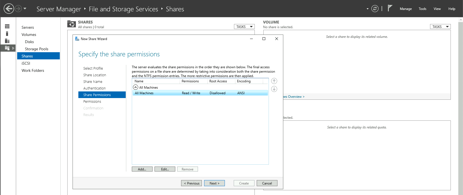The image size is (463, 195).
Task: Open the Manage menu
Action: coord(405,9)
